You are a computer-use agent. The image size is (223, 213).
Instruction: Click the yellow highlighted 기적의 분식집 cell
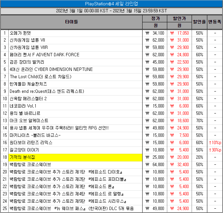point(75,157)
